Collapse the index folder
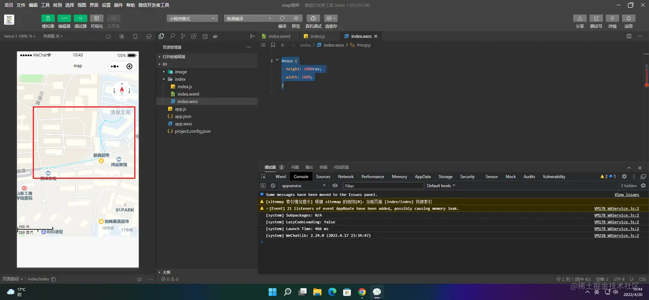Image resolution: width=649 pixels, height=300 pixels. point(207,79)
